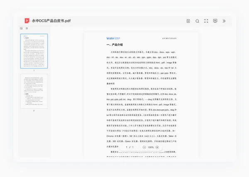The image size is (249, 177).
Task: Click the current page number field
Action: [x=127, y=147]
